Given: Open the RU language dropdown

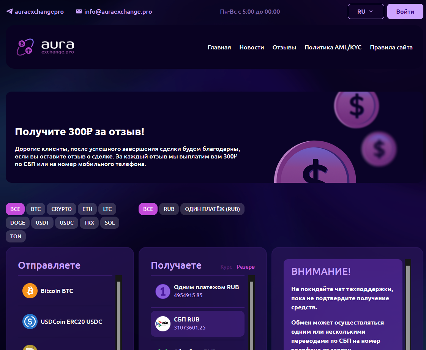Looking at the screenshot, I should tap(366, 11).
